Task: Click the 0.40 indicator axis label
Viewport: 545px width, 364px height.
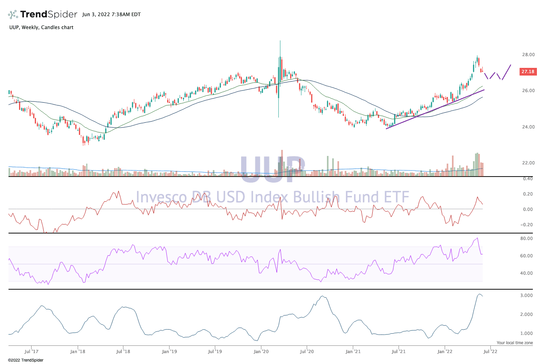Action: click(528, 178)
